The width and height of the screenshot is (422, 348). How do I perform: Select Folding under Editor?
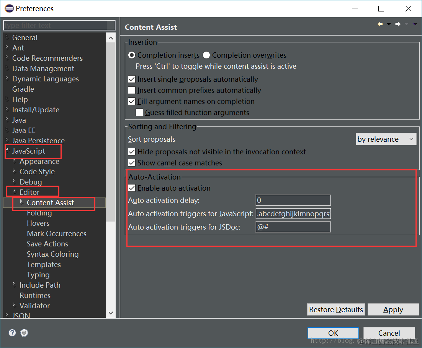[x=39, y=213]
